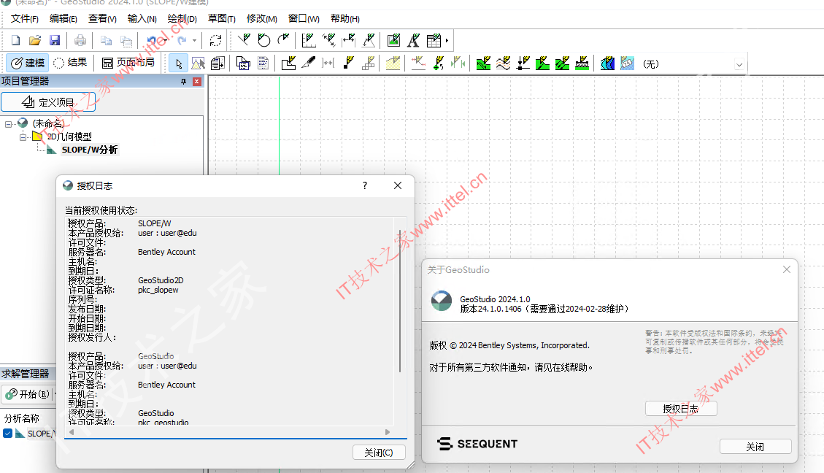Click the surcharge load hatched green icon

(582, 64)
